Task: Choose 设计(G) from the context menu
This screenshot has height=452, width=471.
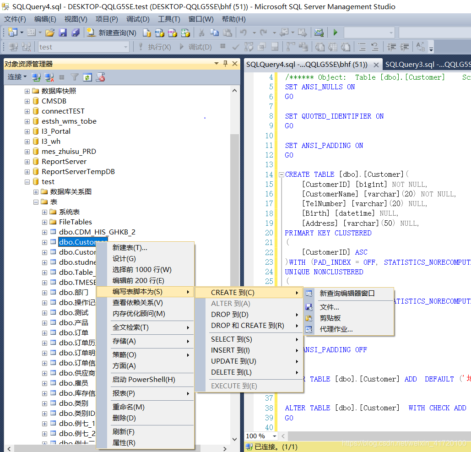Action: pyautogui.click(x=145, y=259)
